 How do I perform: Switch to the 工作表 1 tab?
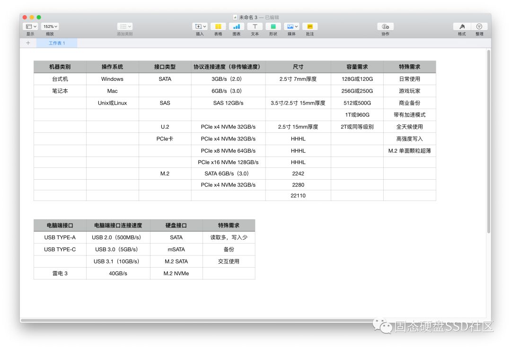click(x=57, y=43)
